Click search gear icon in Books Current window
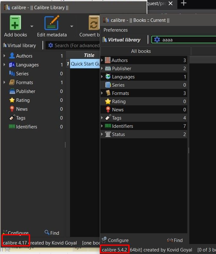216x254 pixels. point(157,40)
